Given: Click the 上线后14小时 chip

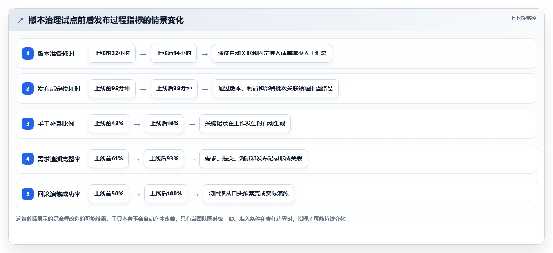Looking at the screenshot, I should tap(174, 53).
